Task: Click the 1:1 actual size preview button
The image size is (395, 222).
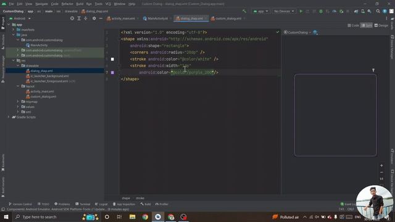Action: pyautogui.click(x=381, y=179)
